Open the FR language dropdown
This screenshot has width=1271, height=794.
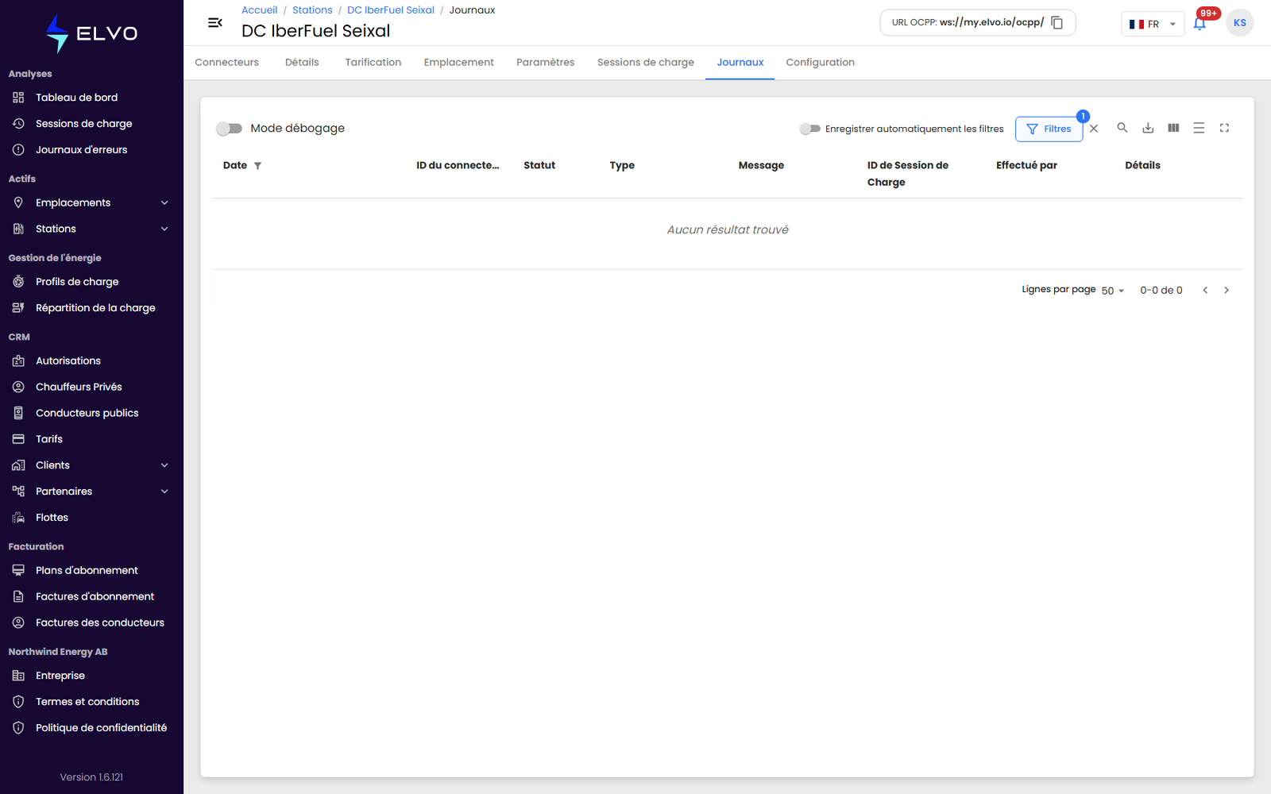pyautogui.click(x=1153, y=24)
